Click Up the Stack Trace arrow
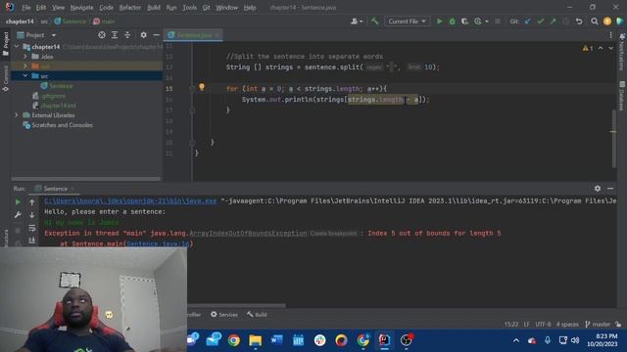 (x=32, y=202)
